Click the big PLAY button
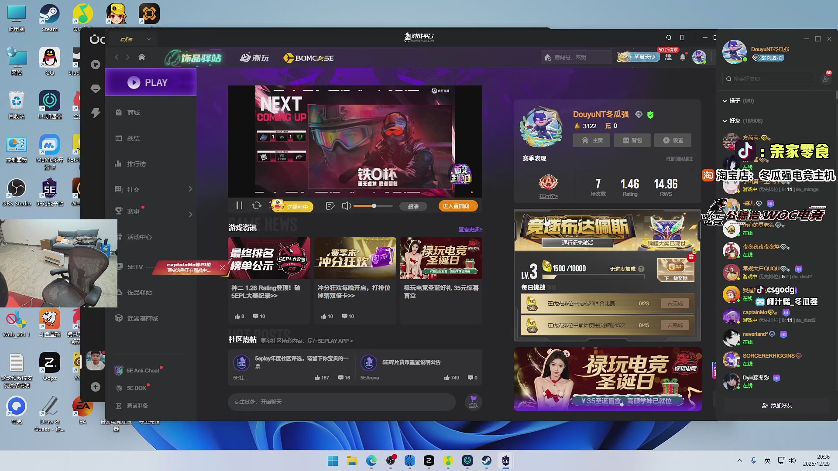Screen dimensions: 838x471 tap(151, 82)
